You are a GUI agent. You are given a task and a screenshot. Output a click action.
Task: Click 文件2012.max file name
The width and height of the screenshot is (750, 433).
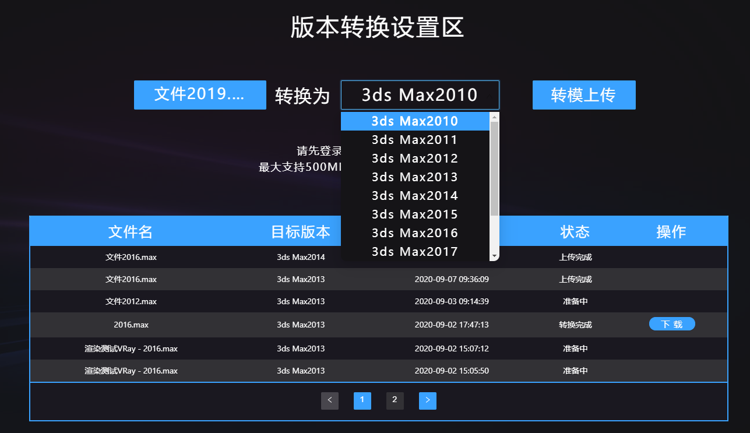point(131,301)
